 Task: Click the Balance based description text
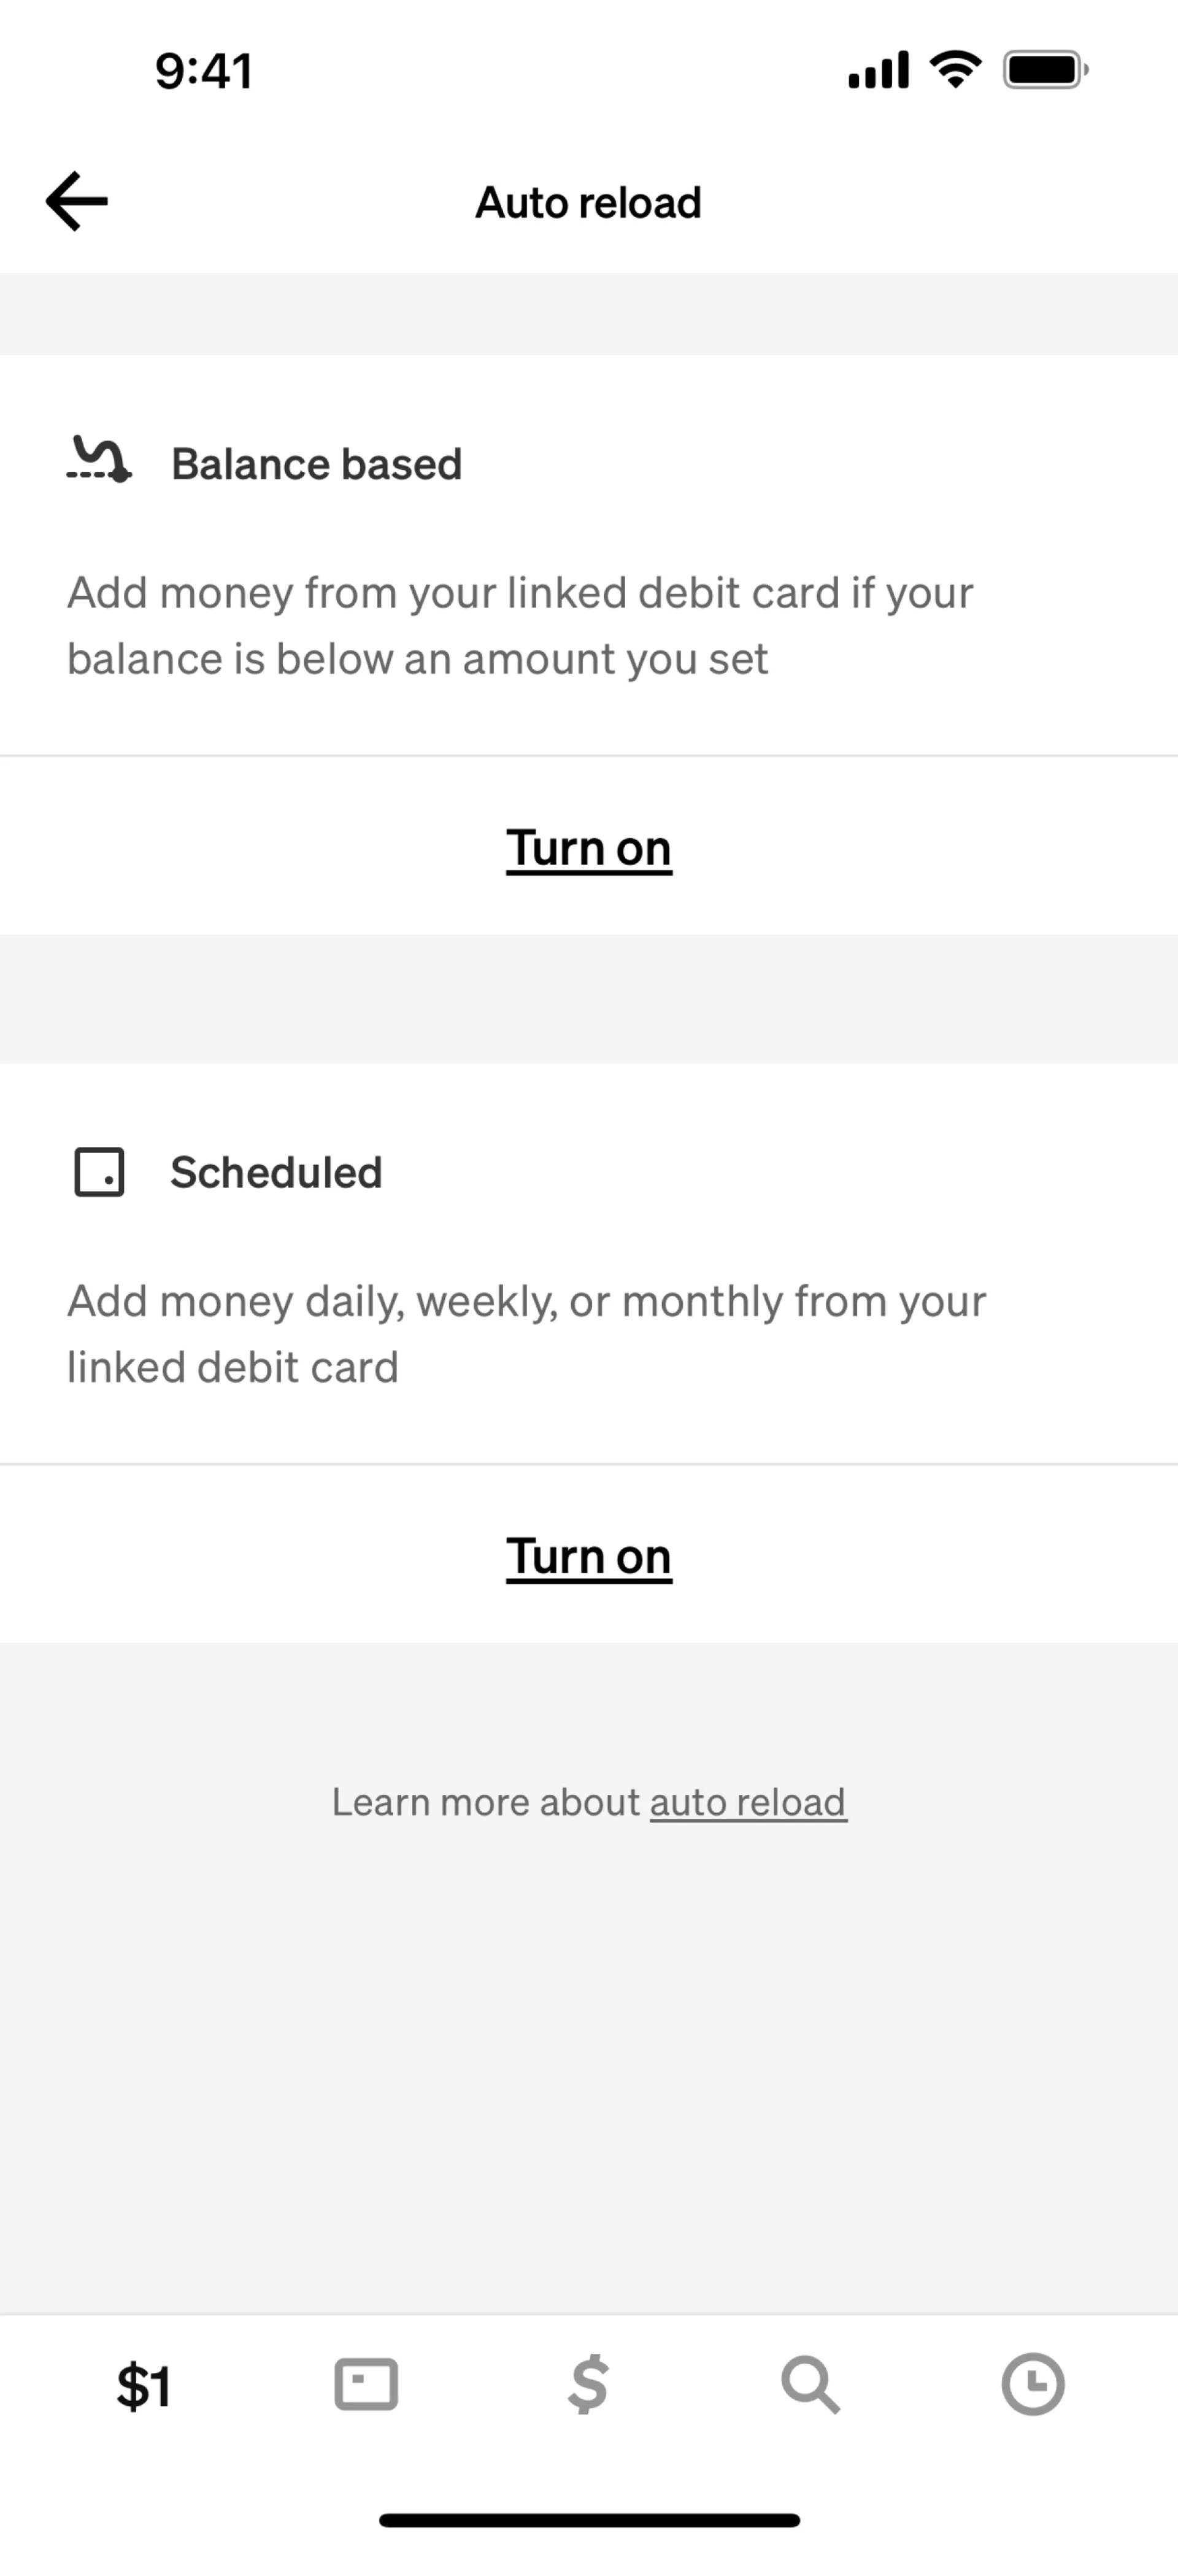coord(519,625)
